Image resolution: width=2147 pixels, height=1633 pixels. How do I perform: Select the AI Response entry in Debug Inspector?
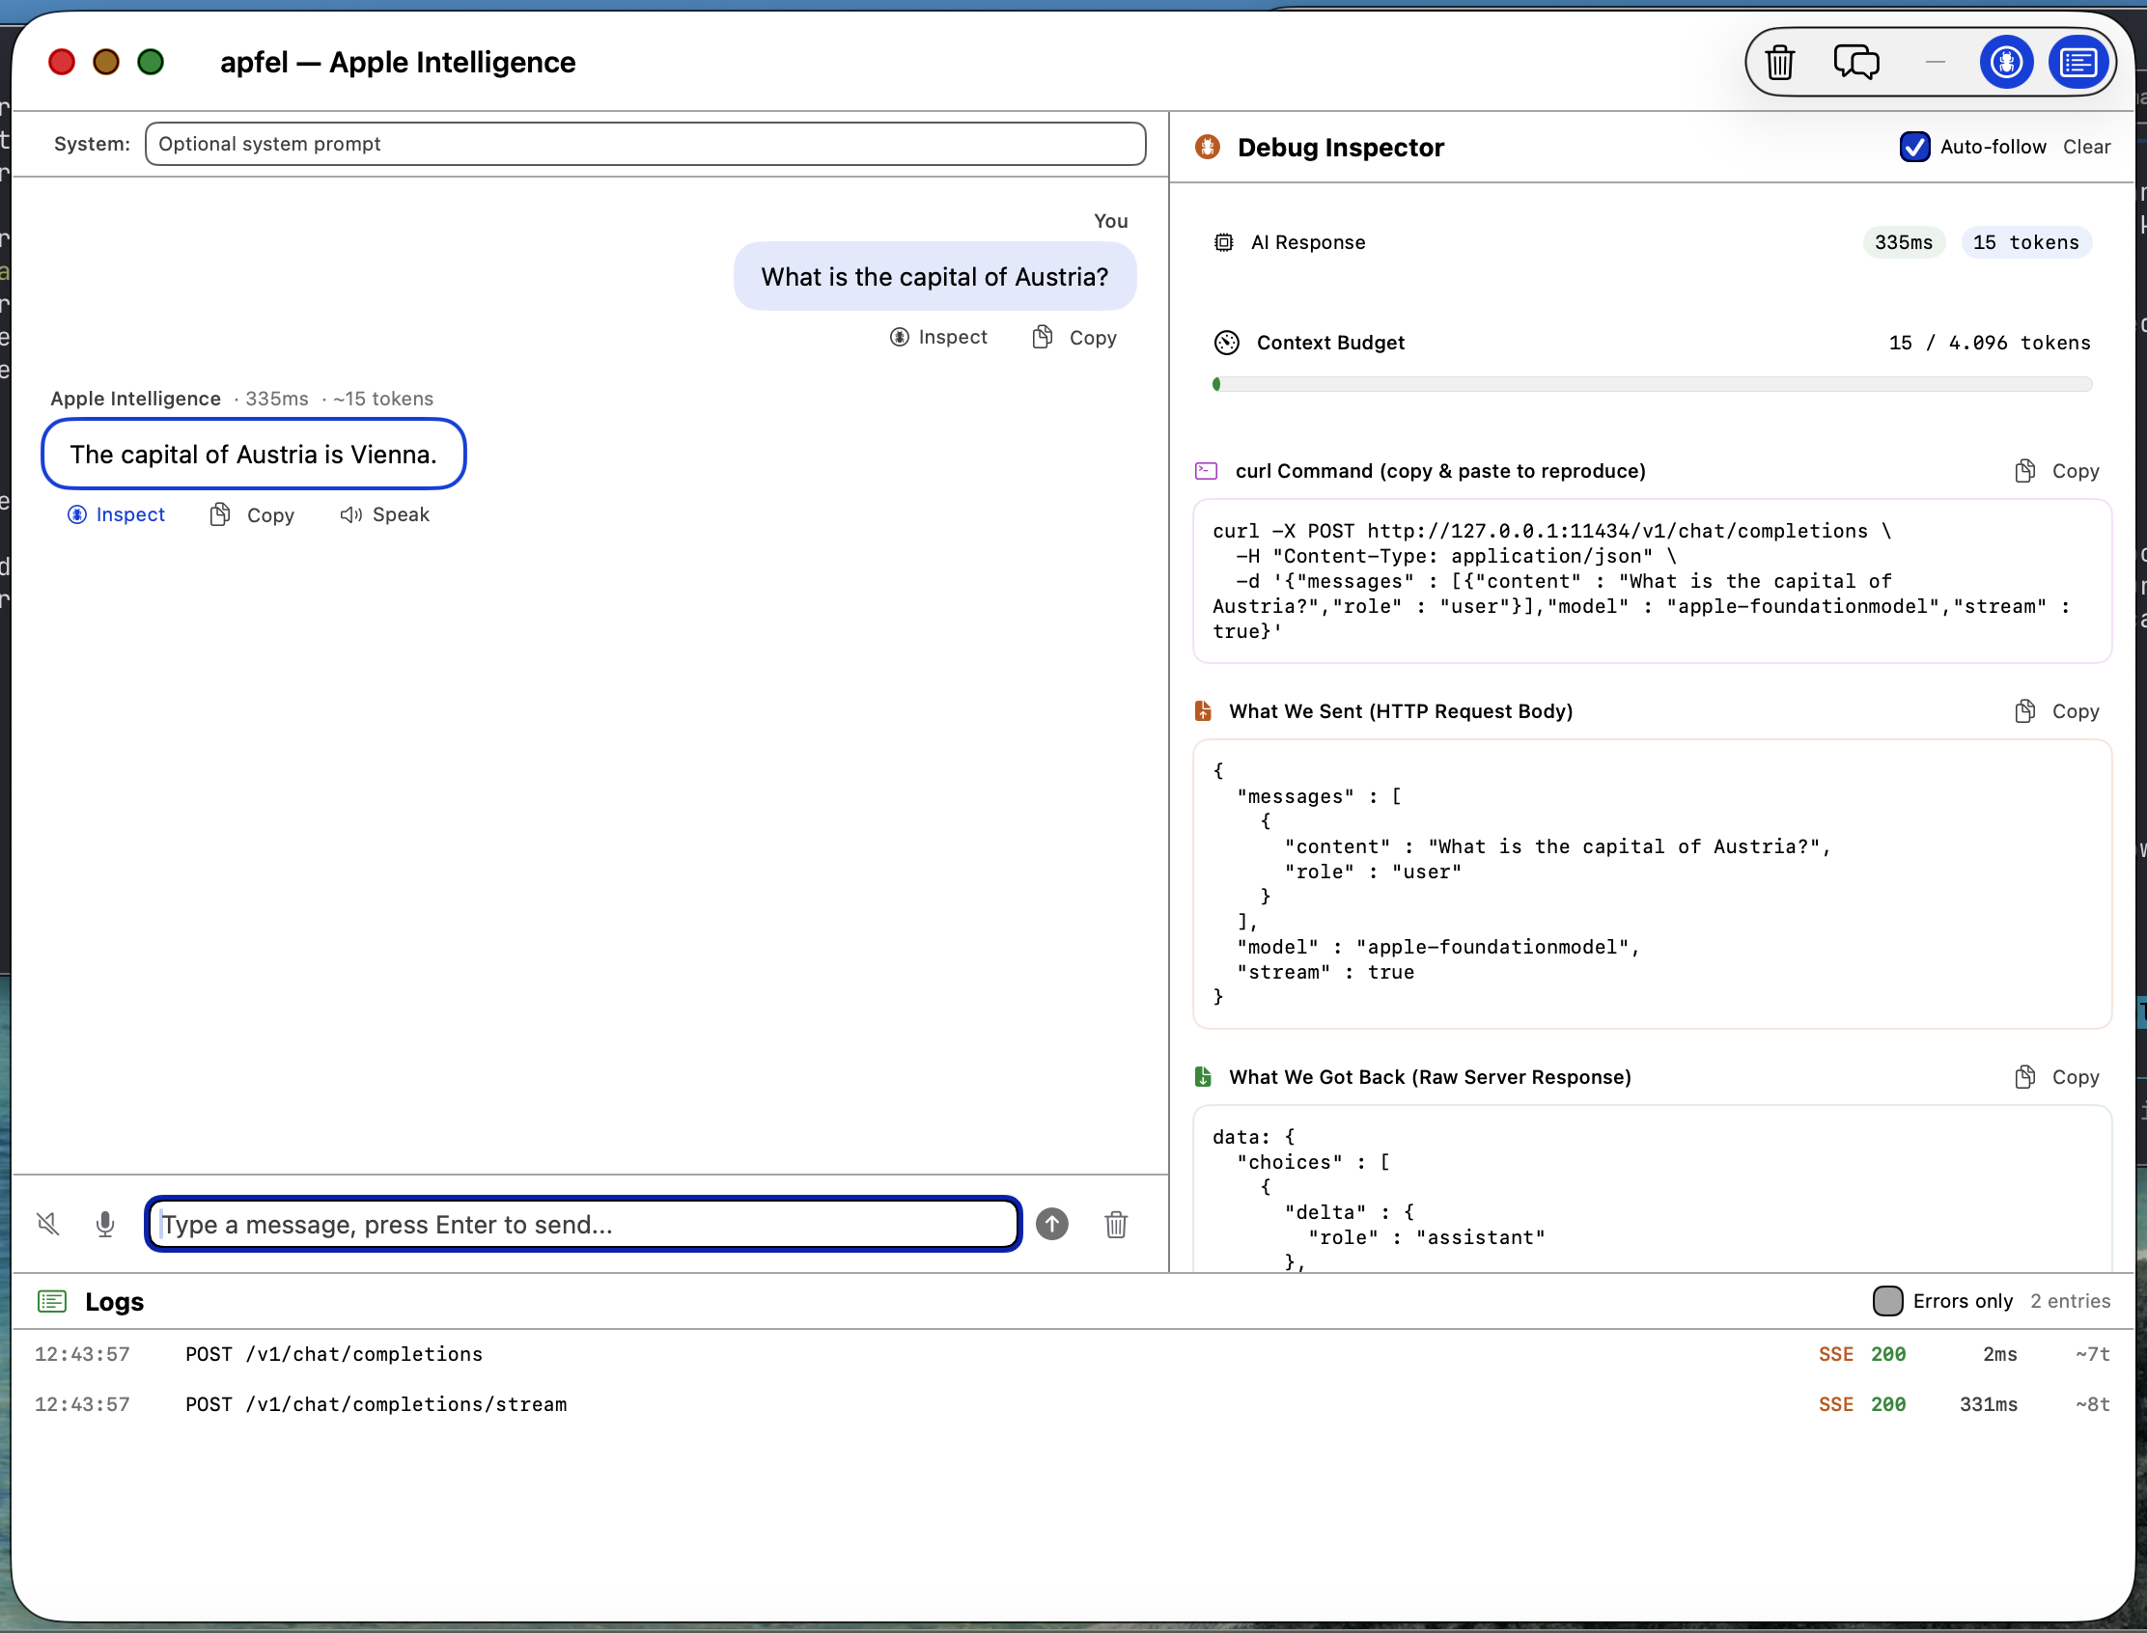(x=1308, y=242)
